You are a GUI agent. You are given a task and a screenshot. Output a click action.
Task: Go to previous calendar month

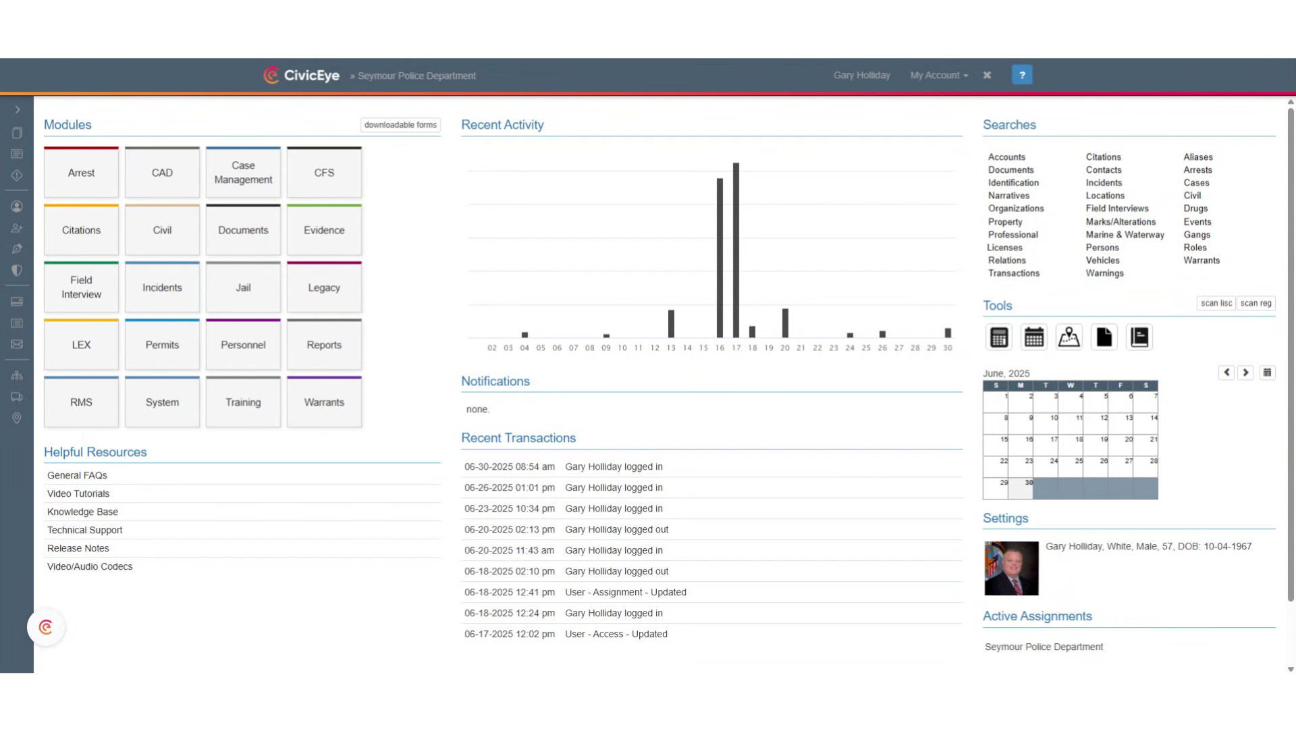(x=1226, y=373)
